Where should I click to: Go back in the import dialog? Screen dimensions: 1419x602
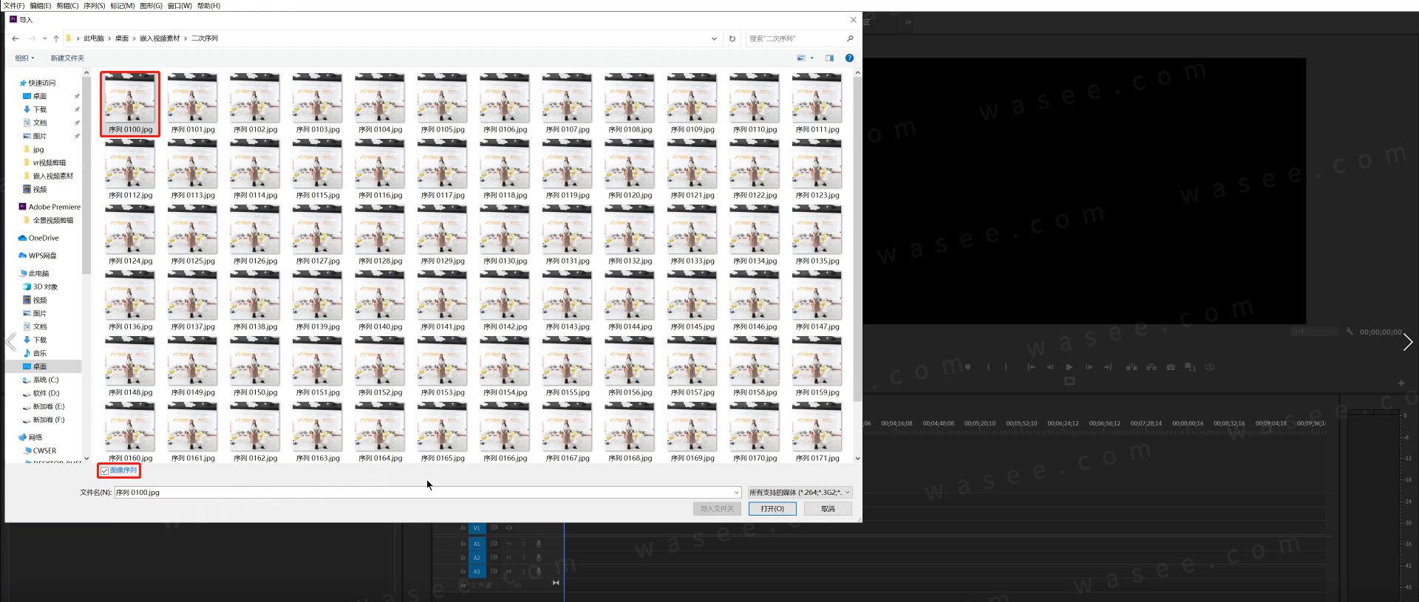click(x=16, y=38)
